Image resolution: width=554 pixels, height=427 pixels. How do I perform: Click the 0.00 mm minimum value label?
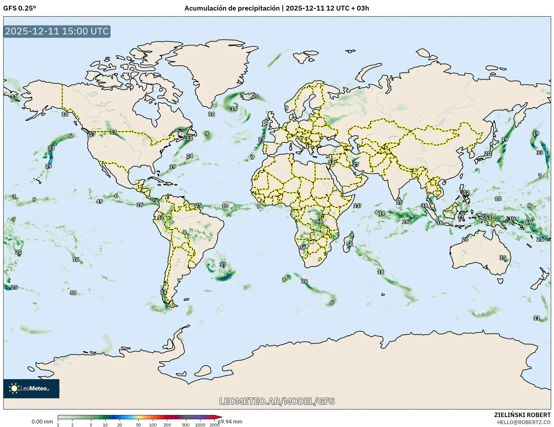coord(42,422)
